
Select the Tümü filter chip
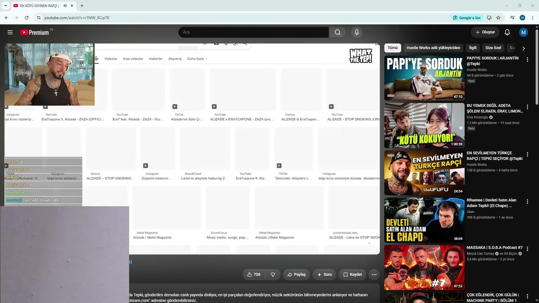click(x=392, y=48)
